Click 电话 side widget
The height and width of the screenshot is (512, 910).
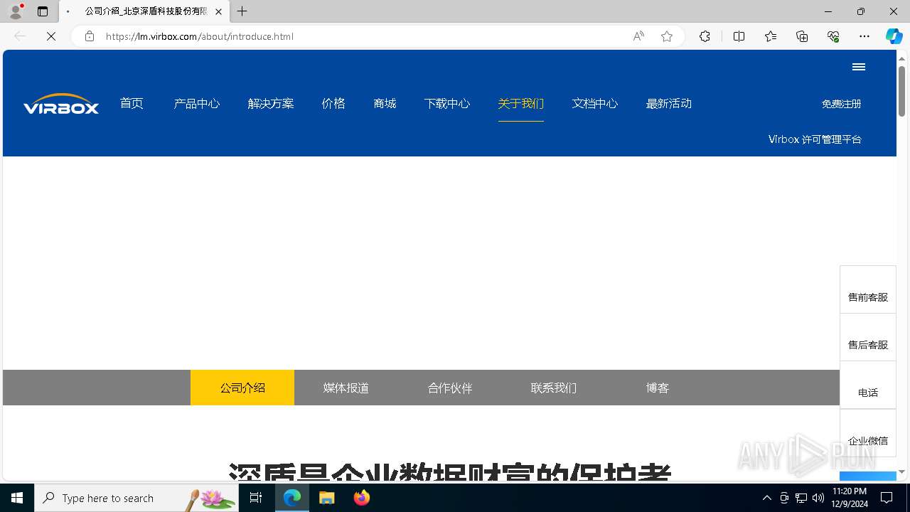[x=868, y=385]
